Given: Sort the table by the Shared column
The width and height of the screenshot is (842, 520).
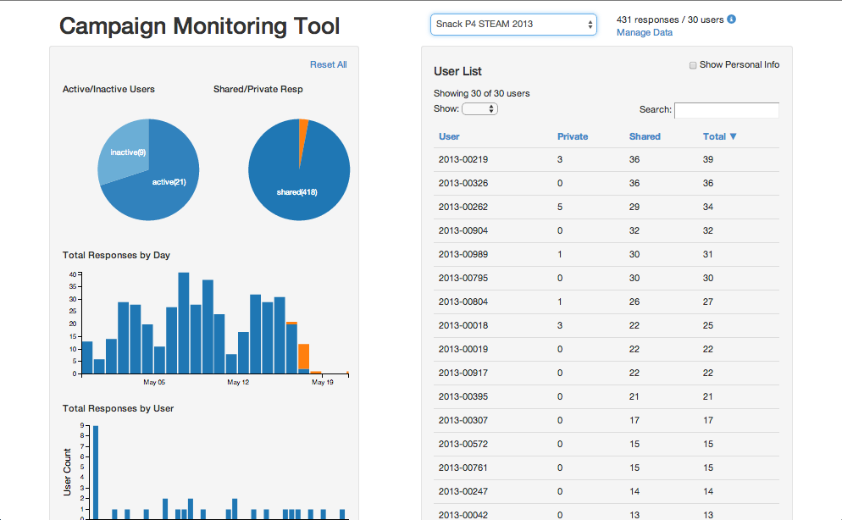Looking at the screenshot, I should 645,136.
